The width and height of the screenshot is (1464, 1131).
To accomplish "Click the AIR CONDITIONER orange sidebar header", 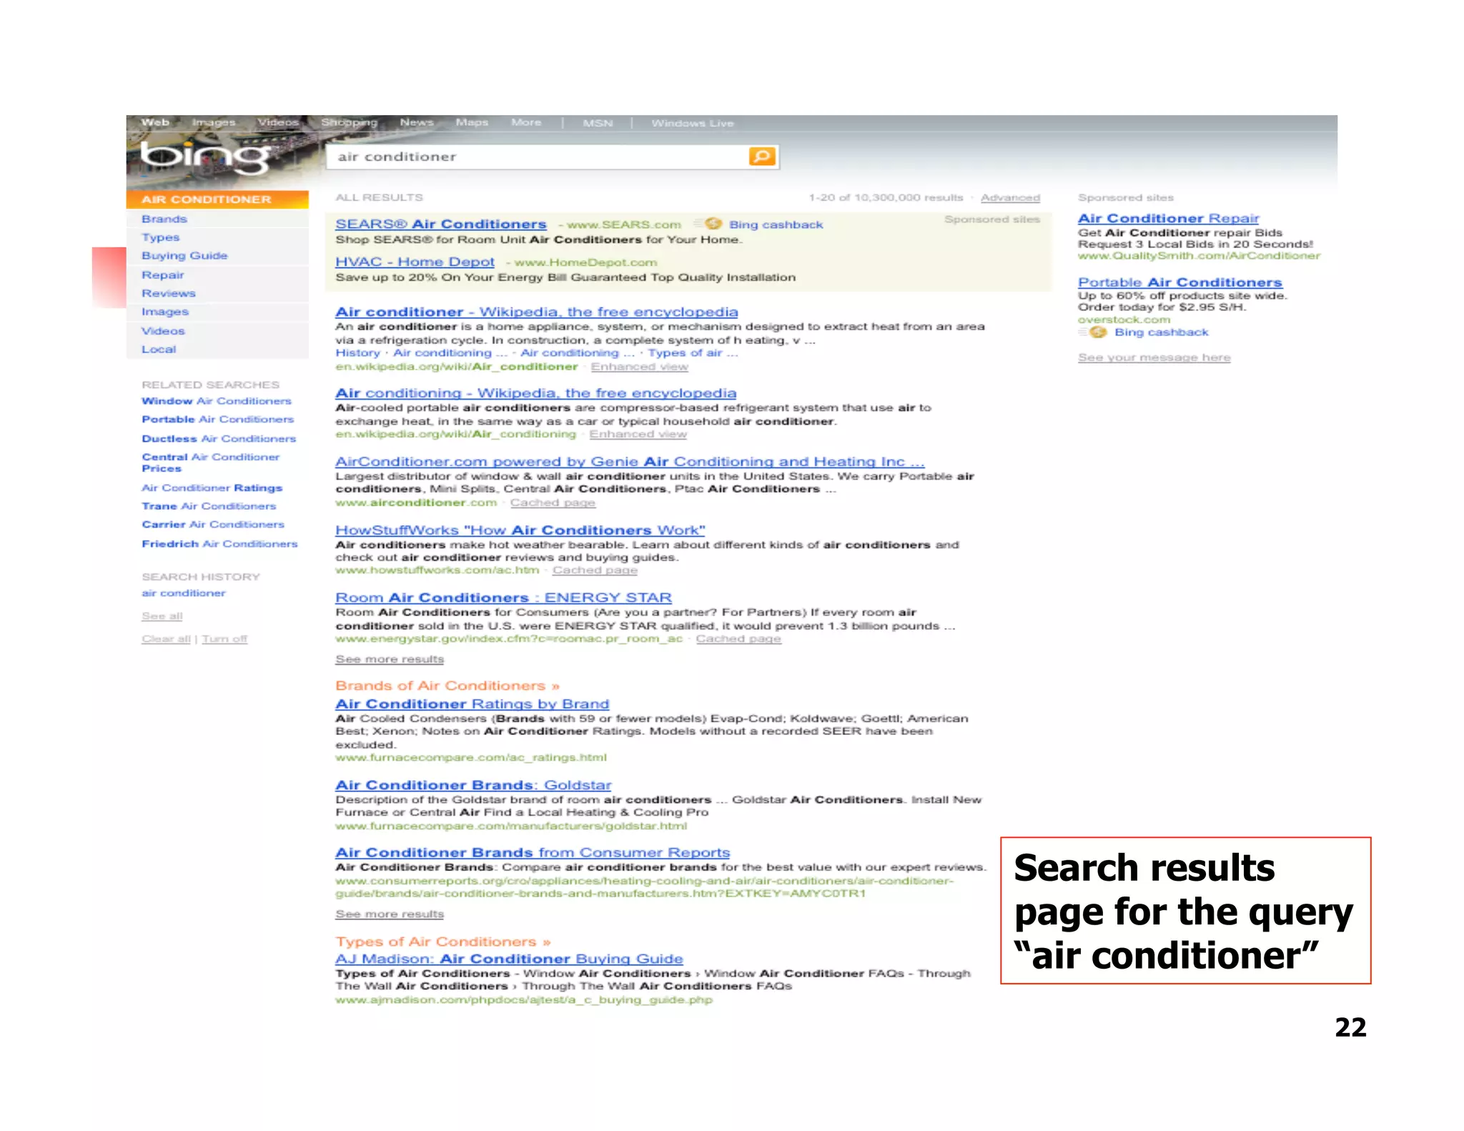I will tap(217, 199).
